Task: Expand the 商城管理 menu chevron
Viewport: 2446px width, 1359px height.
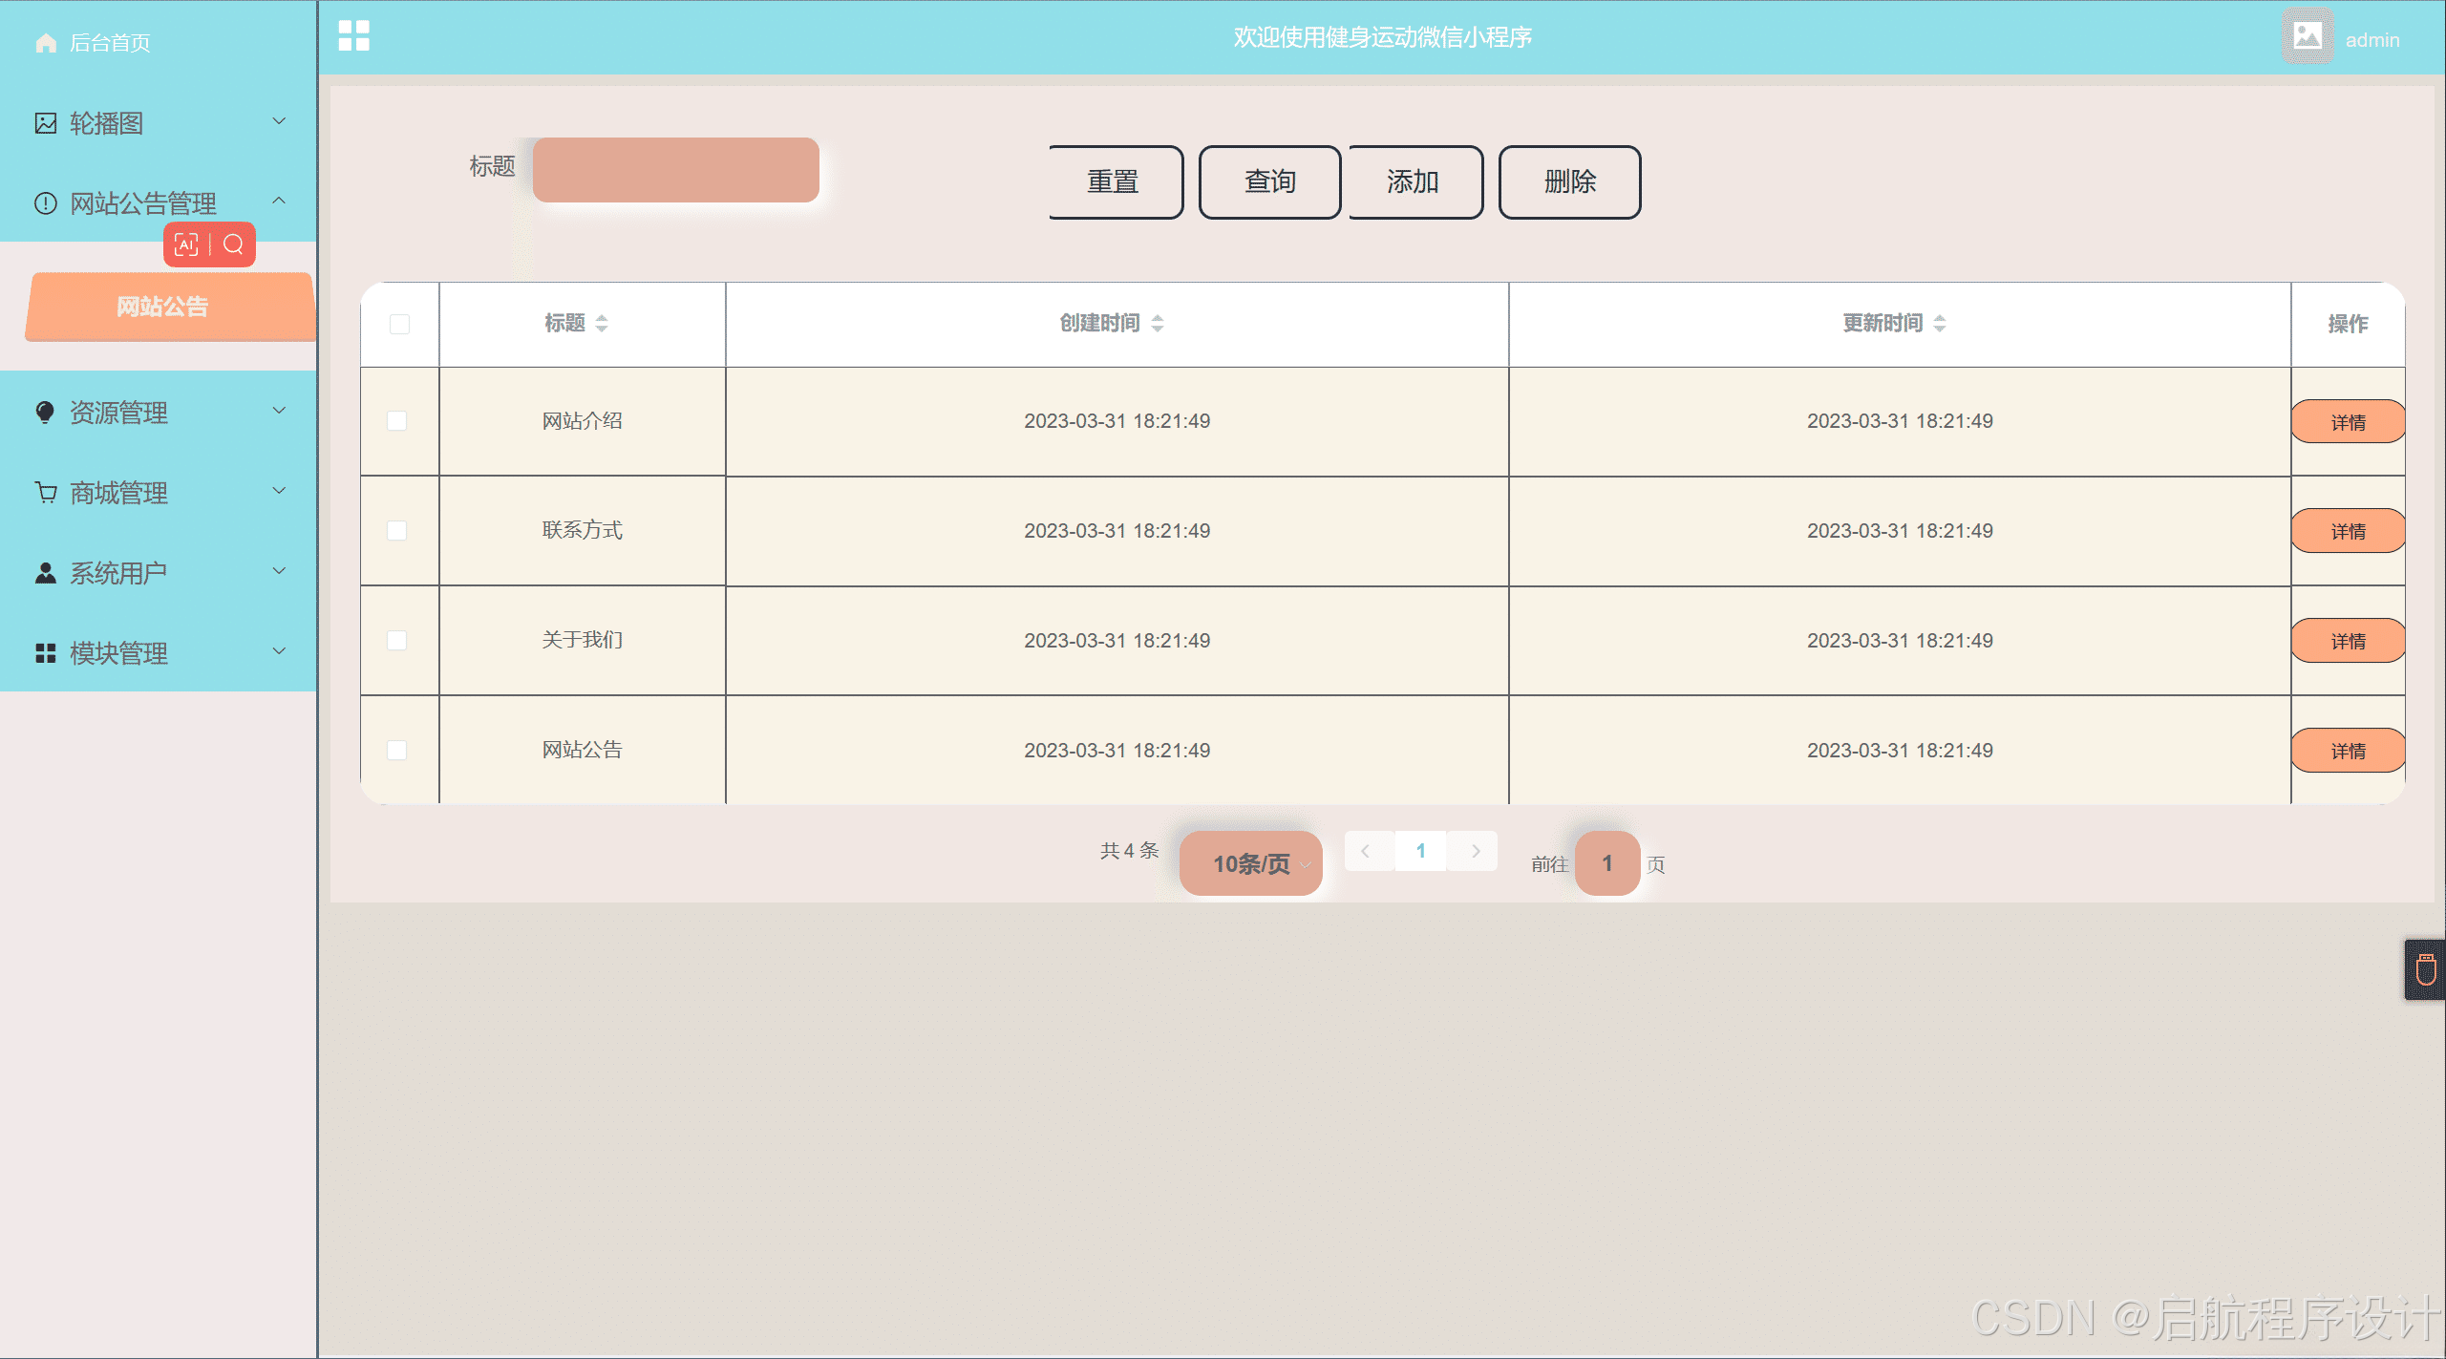Action: coord(279,491)
